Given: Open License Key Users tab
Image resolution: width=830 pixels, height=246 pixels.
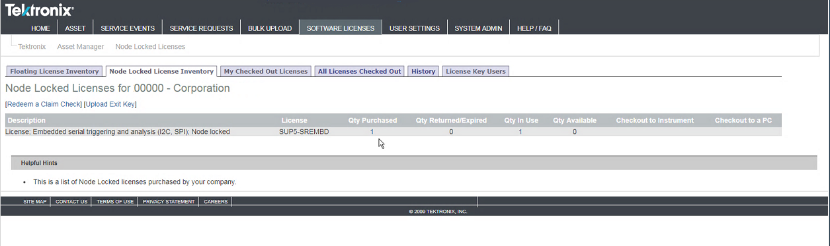Looking at the screenshot, I should [476, 71].
